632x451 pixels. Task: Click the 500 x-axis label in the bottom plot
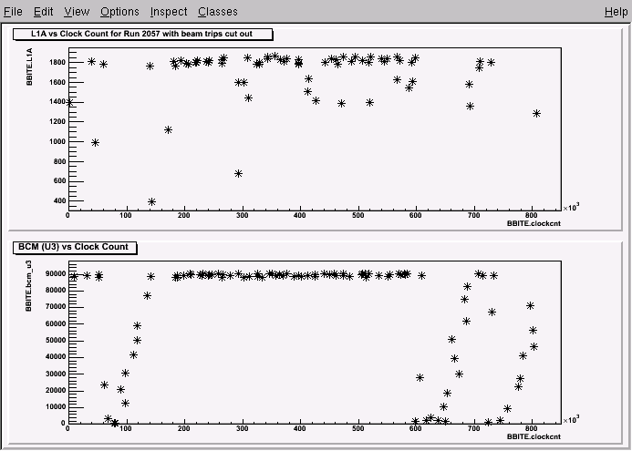click(x=357, y=428)
